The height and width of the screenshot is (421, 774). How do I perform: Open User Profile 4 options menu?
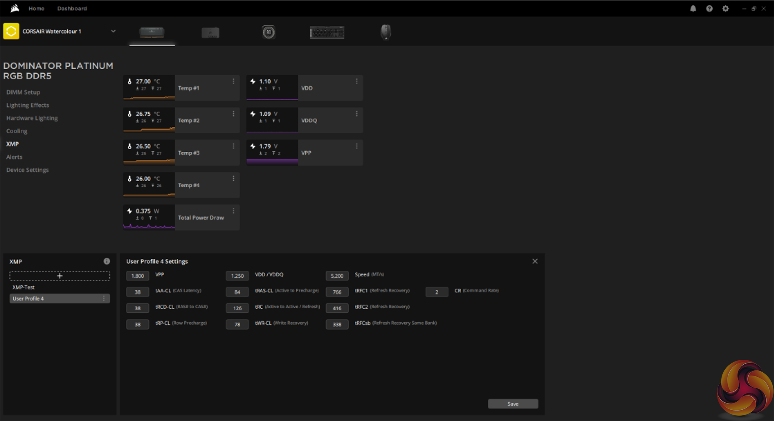pyautogui.click(x=104, y=298)
